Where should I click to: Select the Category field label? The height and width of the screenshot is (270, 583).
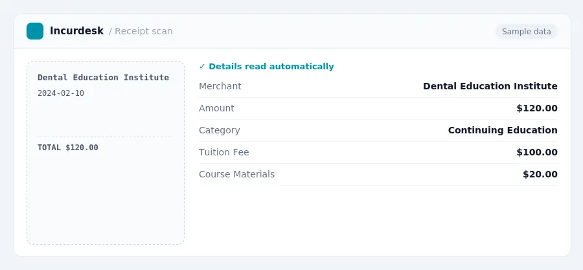coord(220,130)
